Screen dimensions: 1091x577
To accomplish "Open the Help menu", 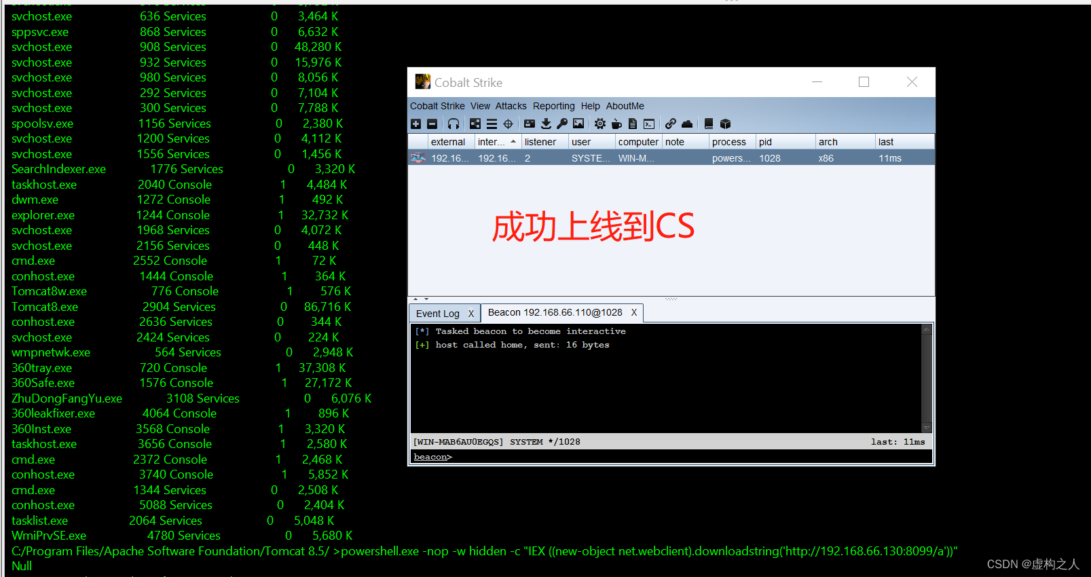I will click(x=590, y=106).
